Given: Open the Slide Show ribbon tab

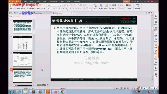Looking at the screenshot, I should tap(53, 2).
